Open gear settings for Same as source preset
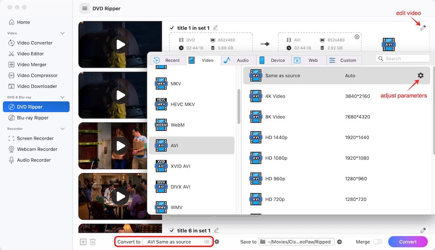The image size is (435, 250). coord(421,76)
